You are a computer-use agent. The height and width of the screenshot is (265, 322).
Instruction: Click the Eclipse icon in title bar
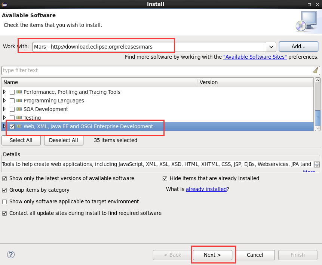tap(4, 4)
